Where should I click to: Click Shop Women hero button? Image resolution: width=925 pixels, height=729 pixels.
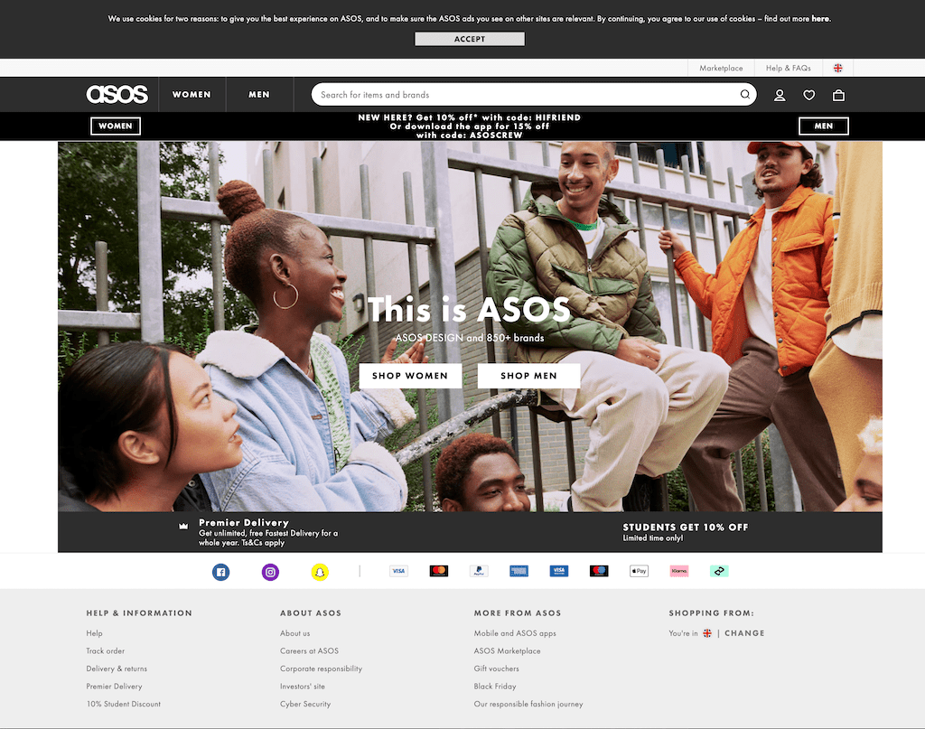(x=410, y=376)
